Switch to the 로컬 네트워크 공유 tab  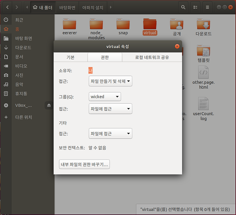click(152, 57)
